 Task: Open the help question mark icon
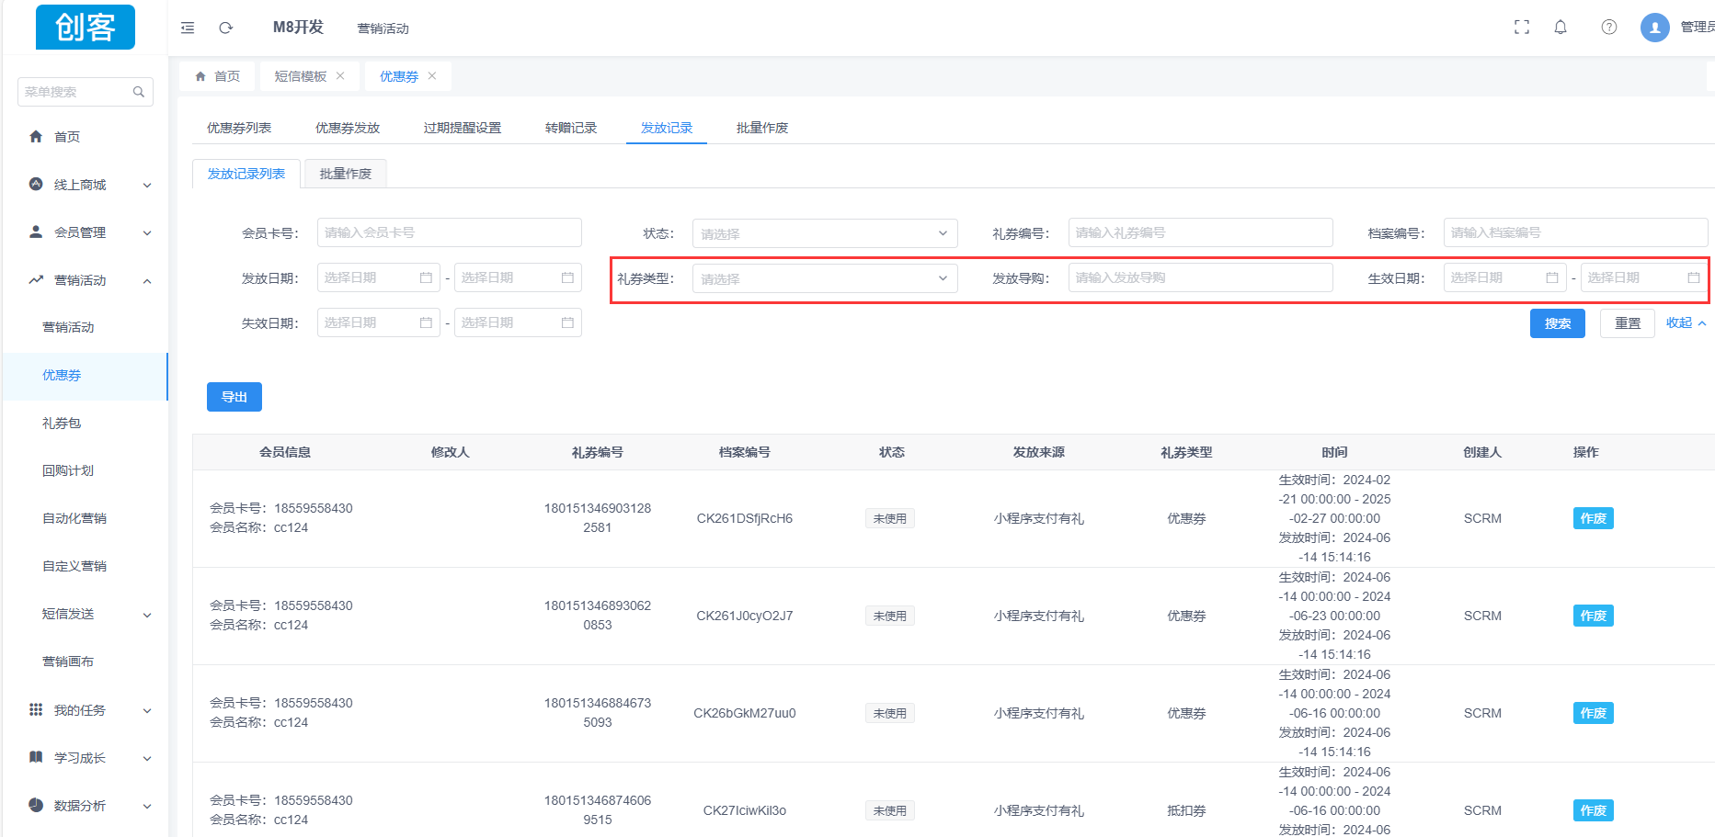click(x=1609, y=28)
